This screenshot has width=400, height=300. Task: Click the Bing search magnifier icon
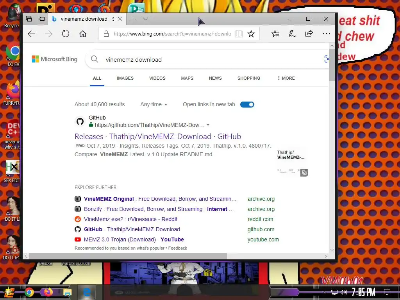[x=95, y=59]
